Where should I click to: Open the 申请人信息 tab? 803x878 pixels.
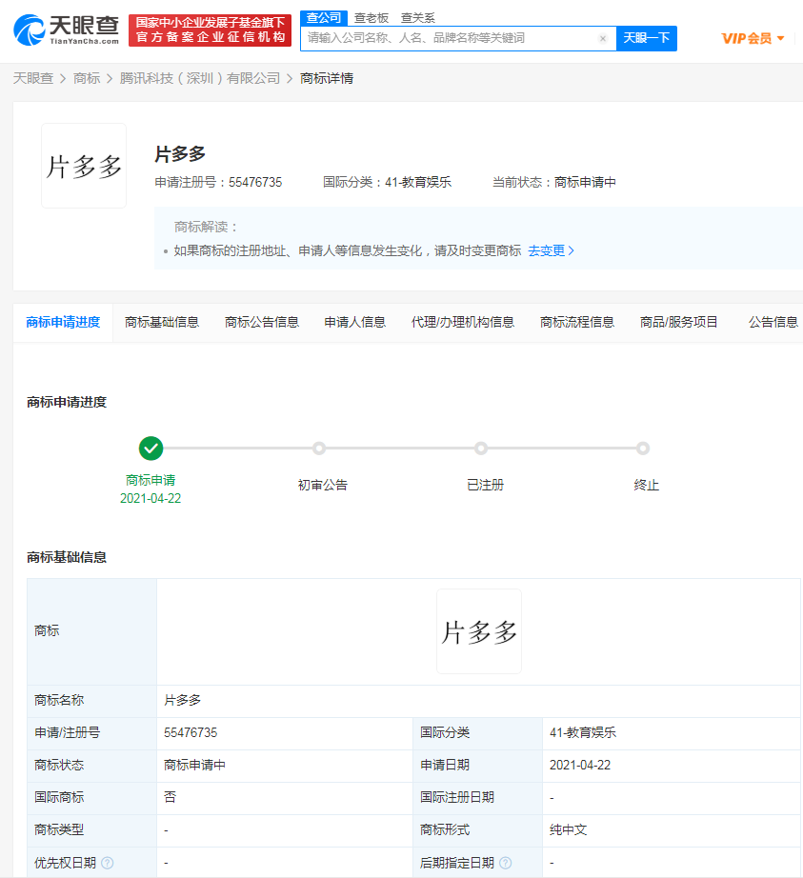(x=353, y=322)
